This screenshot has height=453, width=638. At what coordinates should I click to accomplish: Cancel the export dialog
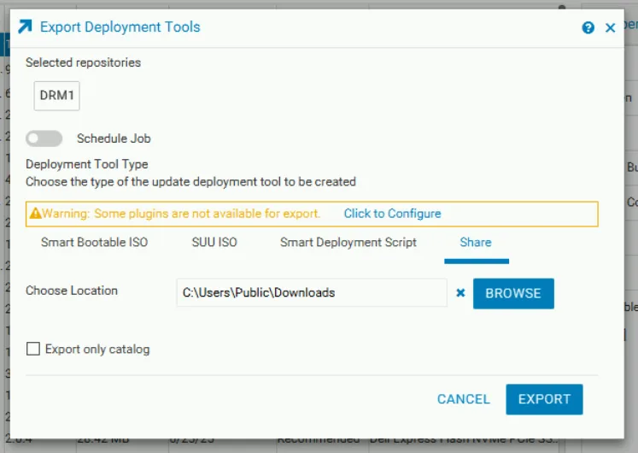463,399
